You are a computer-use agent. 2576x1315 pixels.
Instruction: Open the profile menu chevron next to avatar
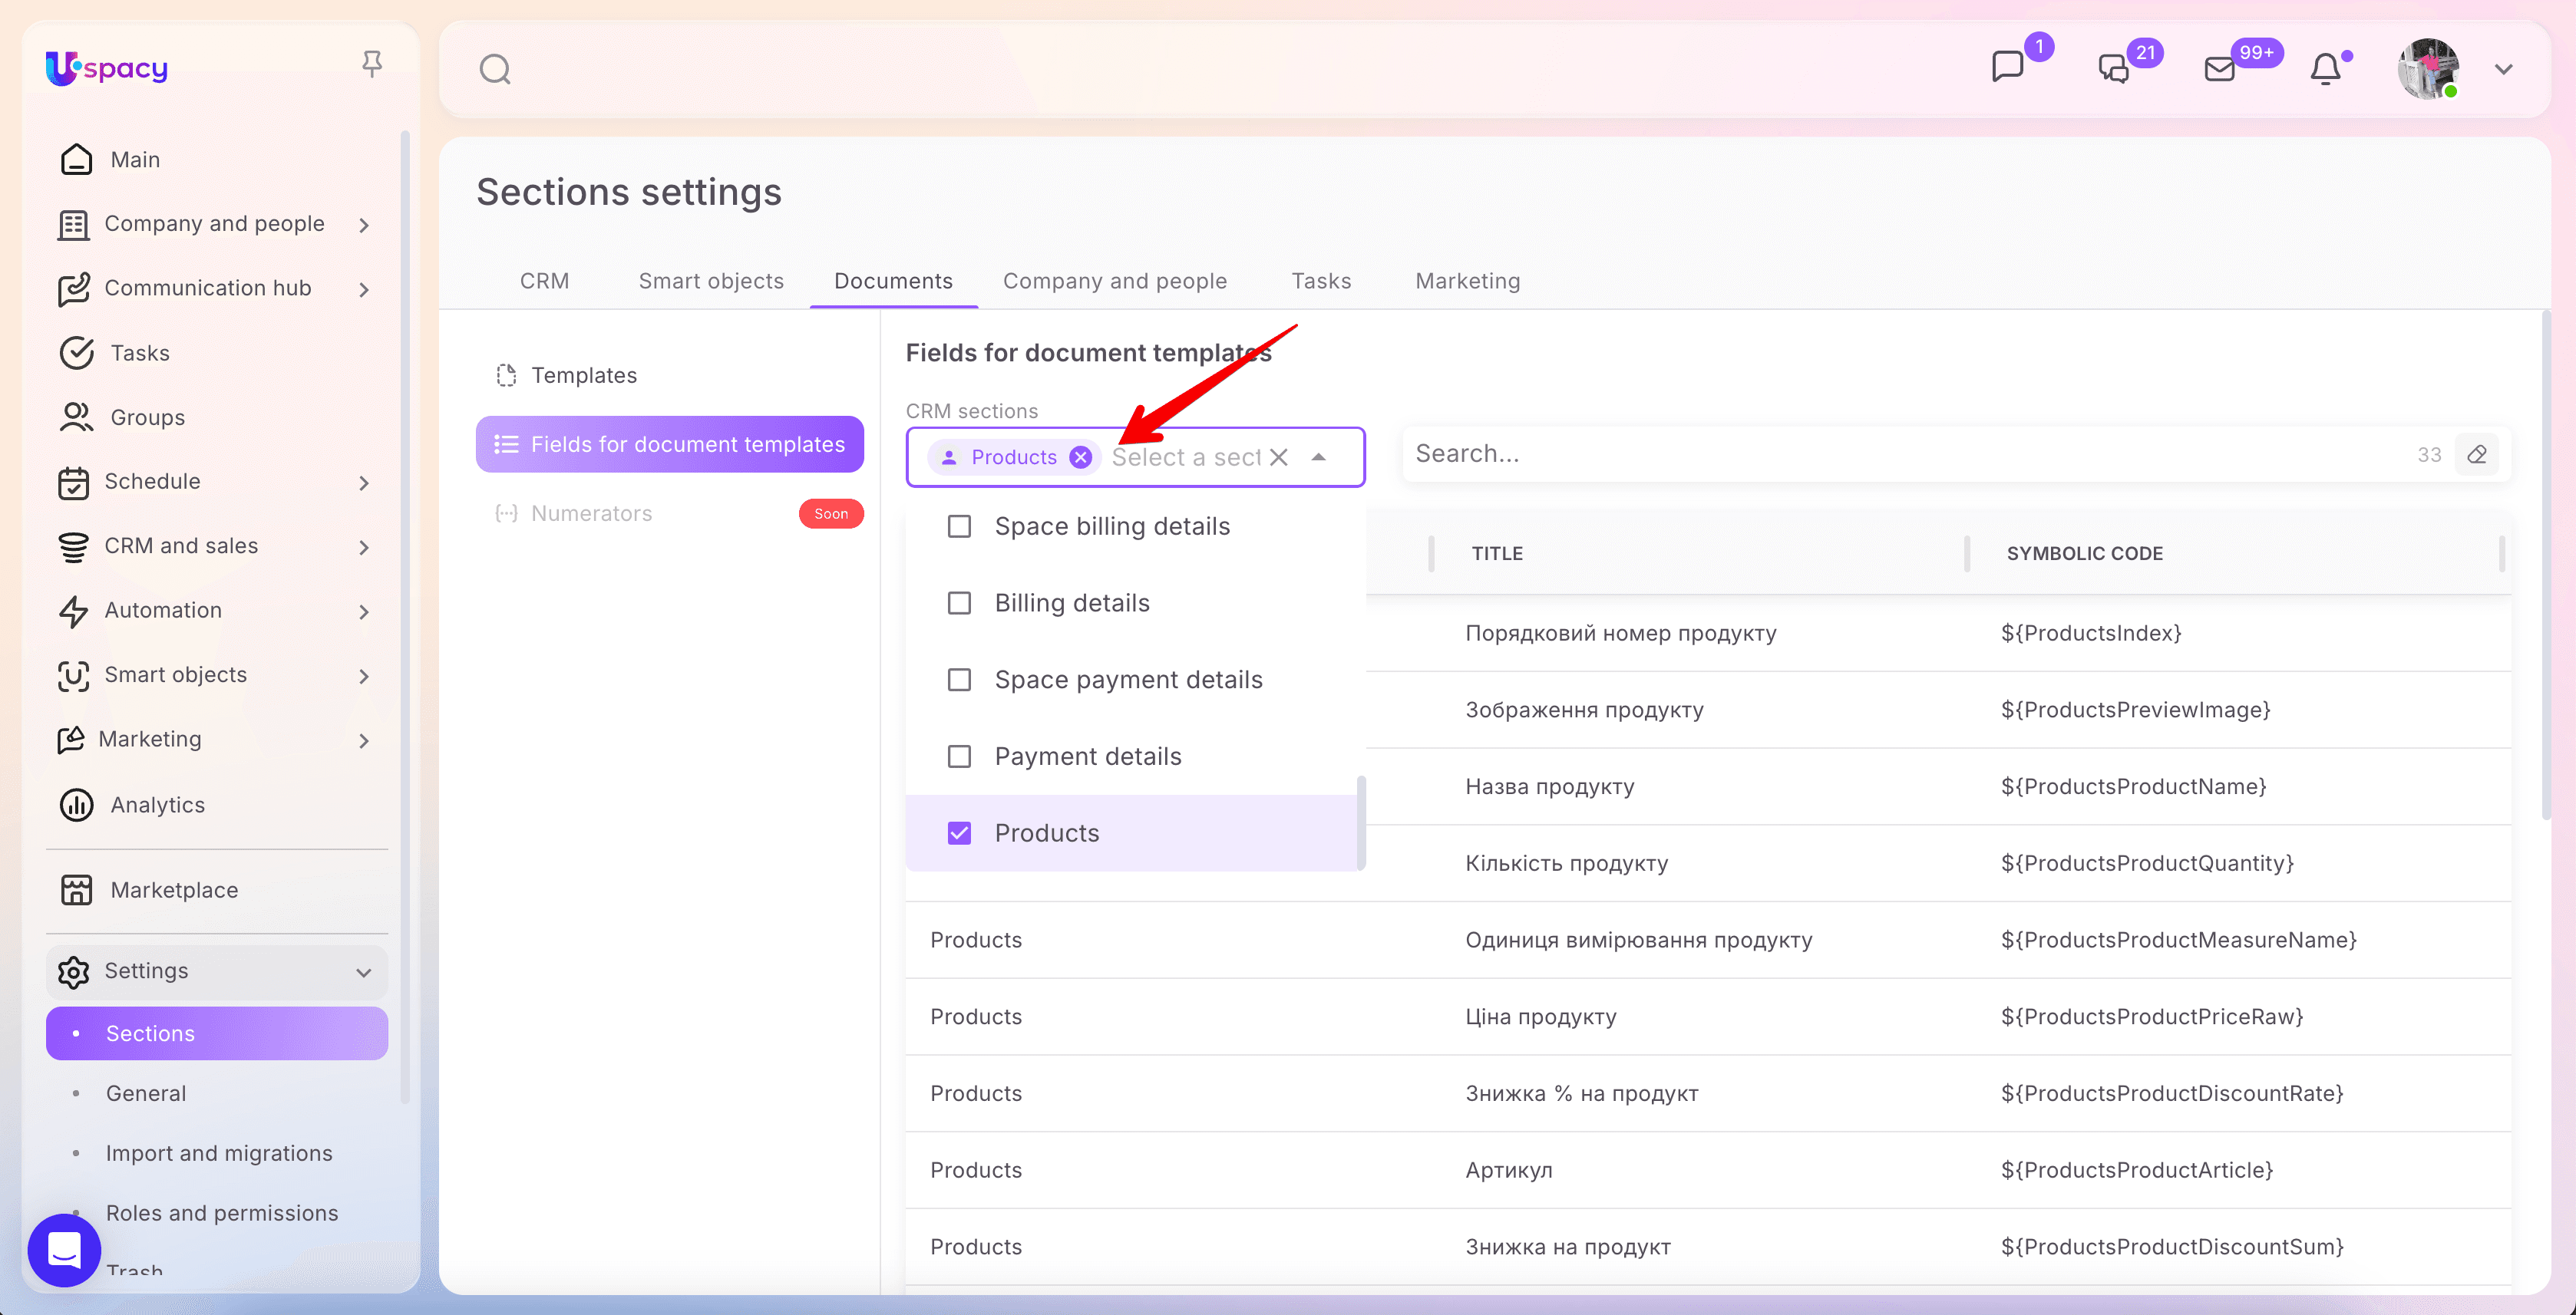click(2503, 69)
